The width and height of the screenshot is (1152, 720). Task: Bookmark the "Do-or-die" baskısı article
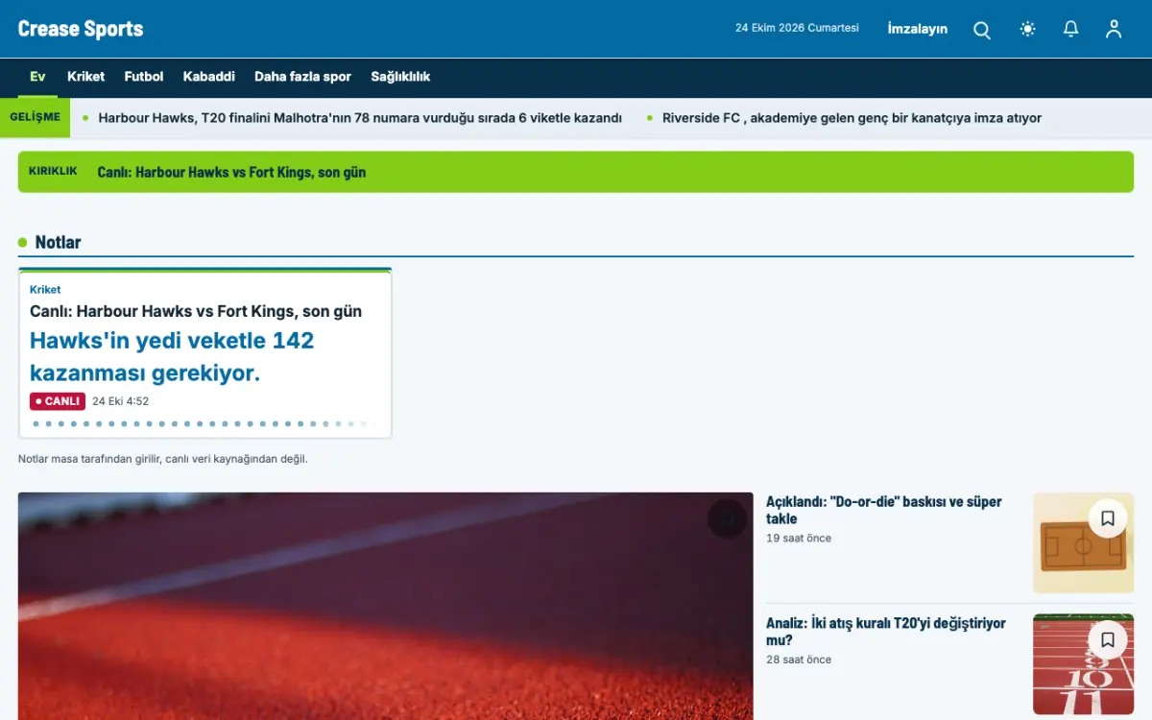(1108, 518)
